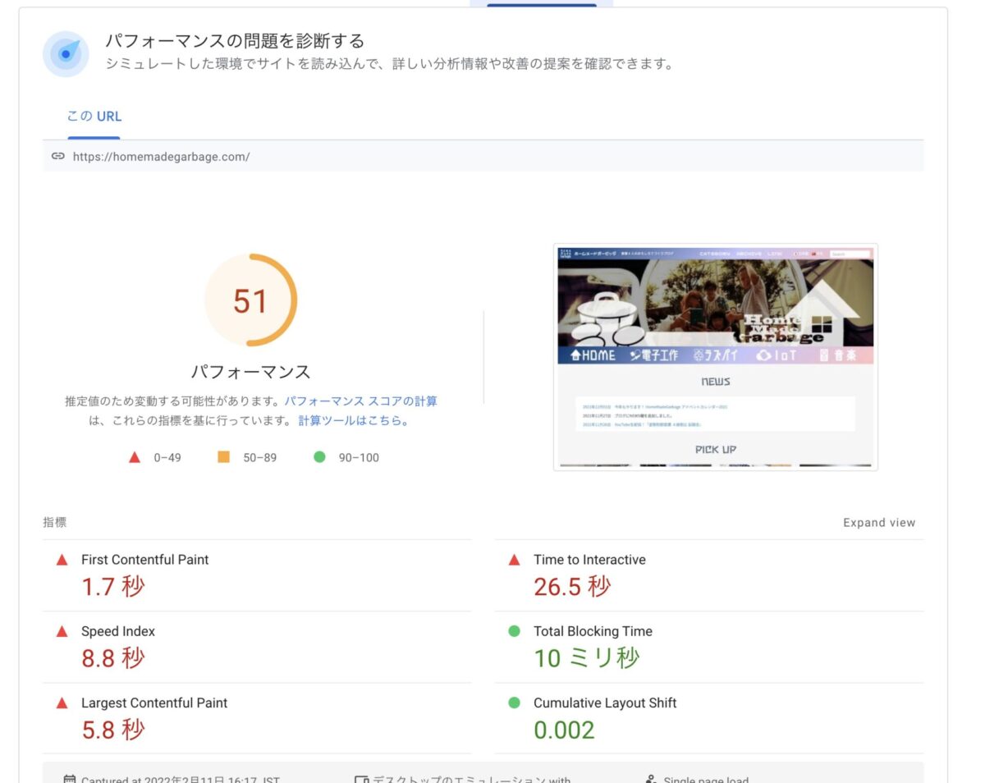Viewport: 985px width, 783px height.
Task: Click Expand view for the metrics
Action: 879,523
